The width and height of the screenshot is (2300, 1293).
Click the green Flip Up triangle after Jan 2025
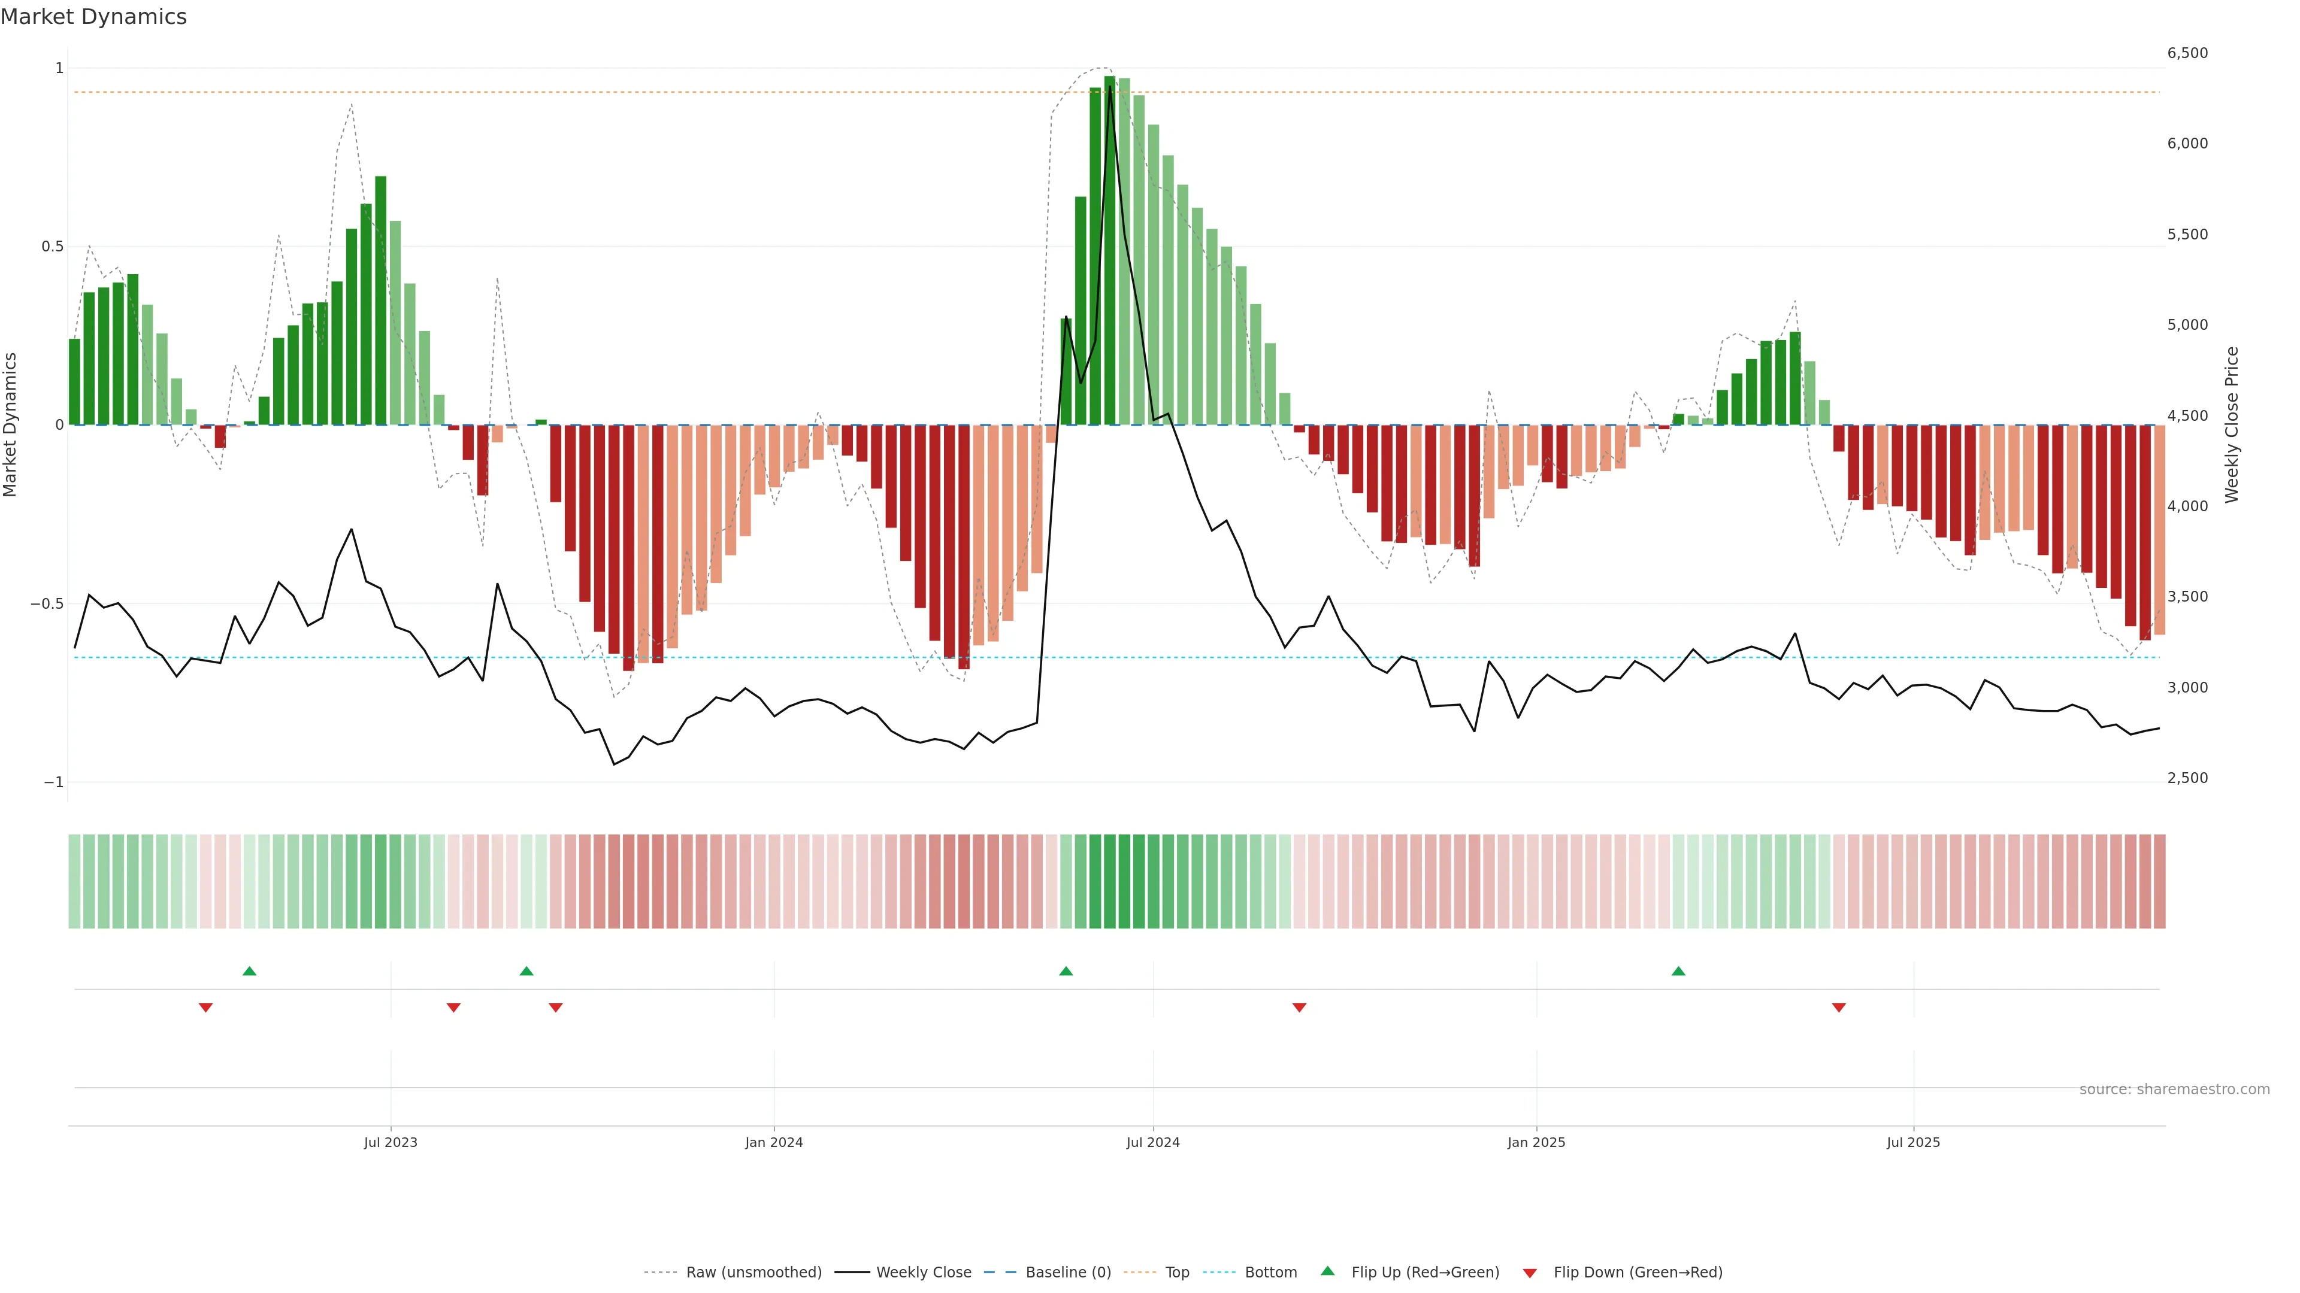pos(1678,971)
